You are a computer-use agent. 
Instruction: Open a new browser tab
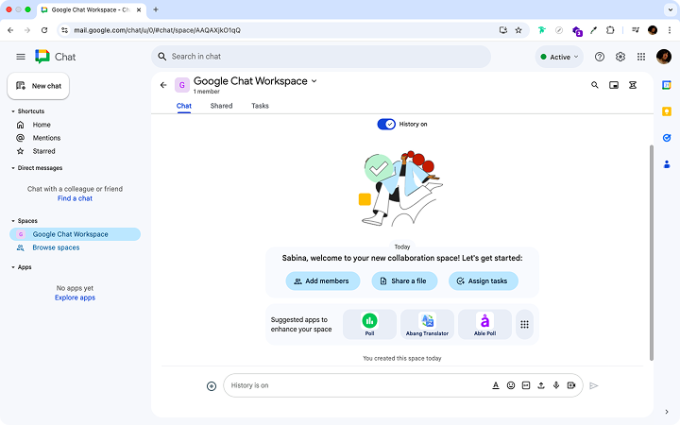[x=156, y=9]
